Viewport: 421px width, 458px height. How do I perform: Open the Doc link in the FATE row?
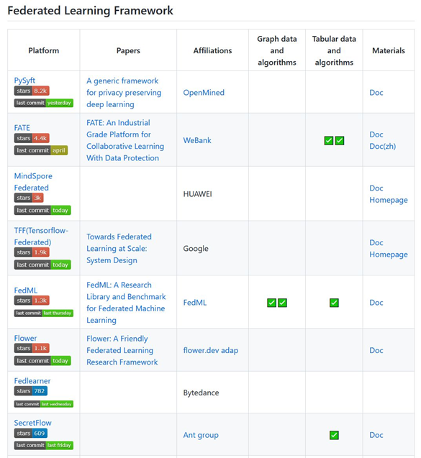[376, 134]
